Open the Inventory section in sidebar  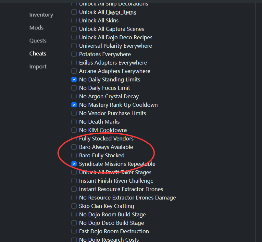click(41, 15)
